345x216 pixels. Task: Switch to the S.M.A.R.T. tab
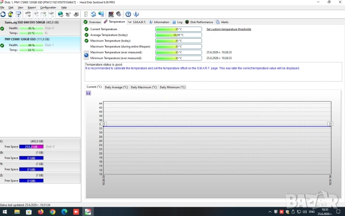[x=137, y=22]
